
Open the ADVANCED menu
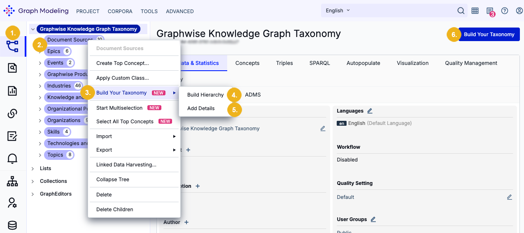tap(180, 12)
